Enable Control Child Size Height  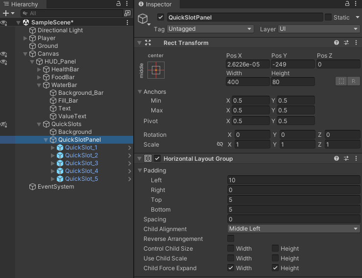275,248
